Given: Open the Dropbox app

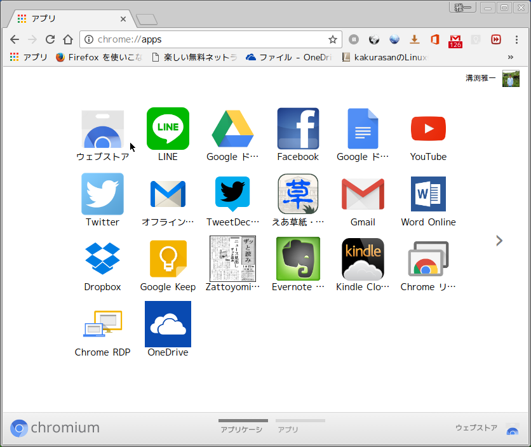Looking at the screenshot, I should (103, 258).
